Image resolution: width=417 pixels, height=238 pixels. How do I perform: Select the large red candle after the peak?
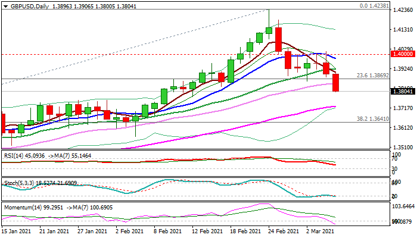(x=278, y=39)
